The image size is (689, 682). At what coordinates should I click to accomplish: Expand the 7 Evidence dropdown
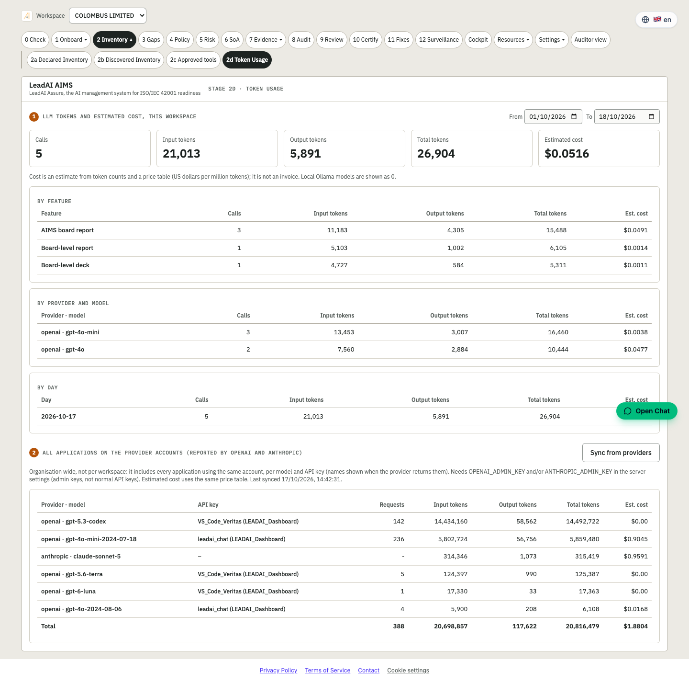point(266,40)
